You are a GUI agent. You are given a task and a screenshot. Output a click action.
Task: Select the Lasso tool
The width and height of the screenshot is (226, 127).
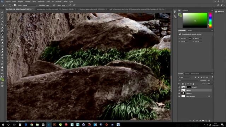click(x=2, y=18)
